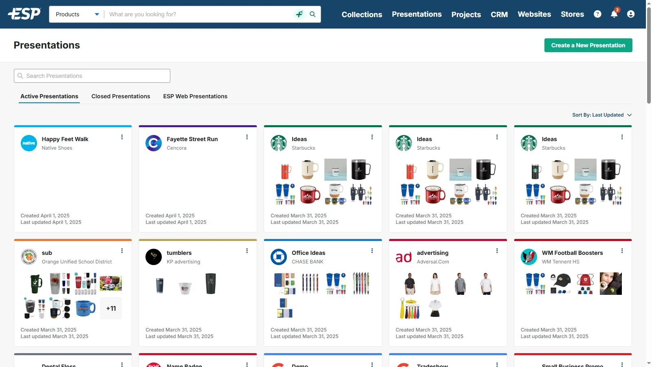The width and height of the screenshot is (652, 367).
Task: Click the 'CHASE BANK' company label
Action: [x=308, y=262]
